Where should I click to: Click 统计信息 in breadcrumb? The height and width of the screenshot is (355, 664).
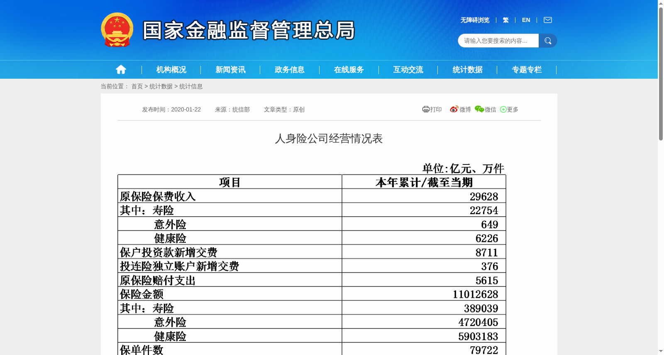(191, 86)
